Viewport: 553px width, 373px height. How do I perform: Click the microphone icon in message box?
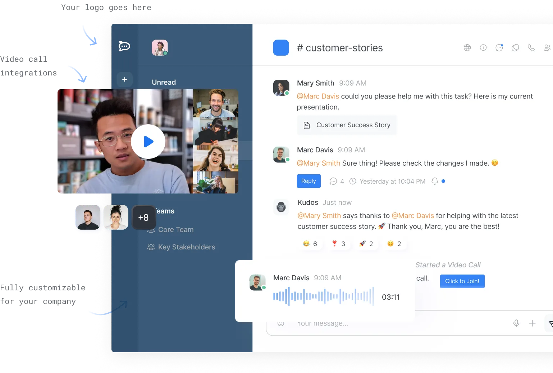[x=516, y=323]
